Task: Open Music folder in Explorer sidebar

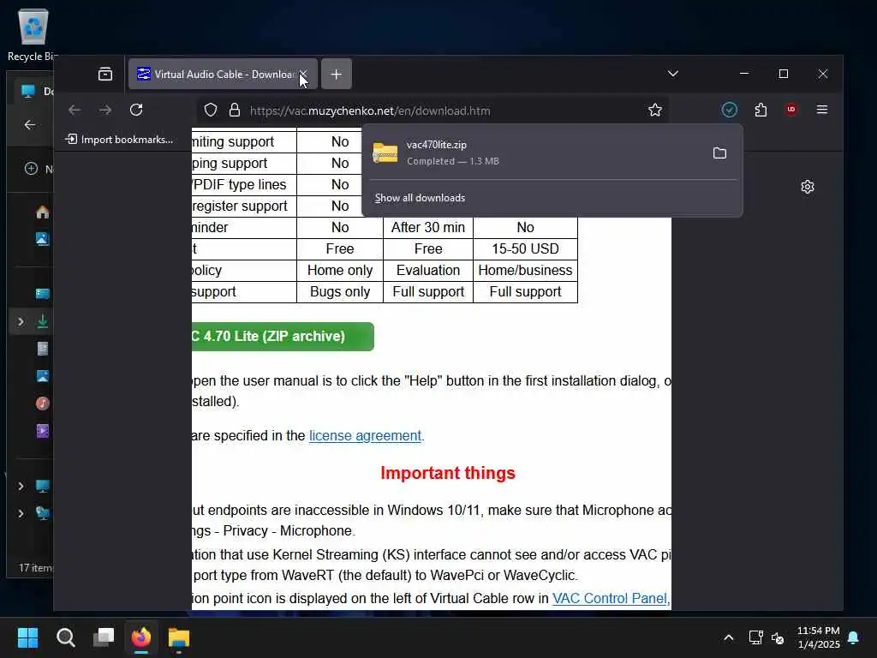Action: pos(43,403)
